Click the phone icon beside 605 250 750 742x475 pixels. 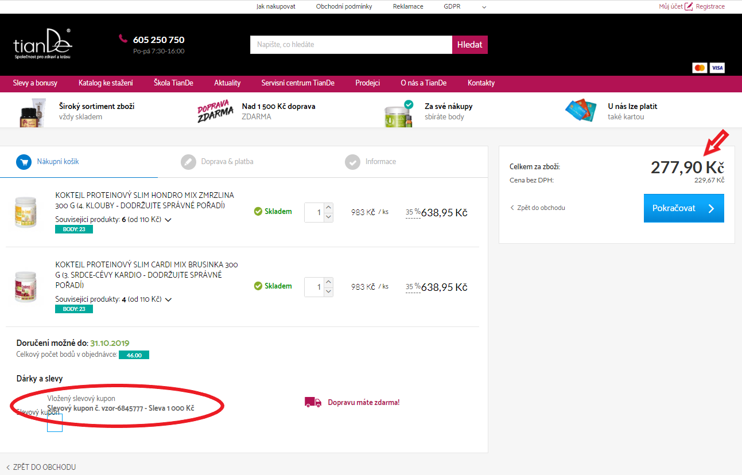(123, 38)
